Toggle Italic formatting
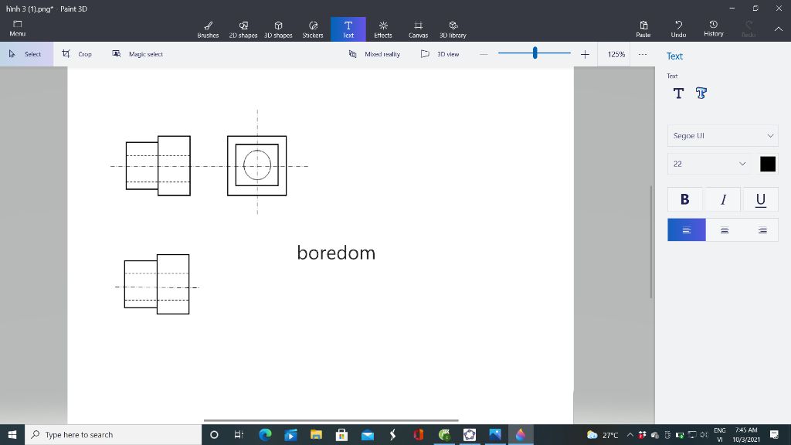Image resolution: width=791 pixels, height=445 pixels. pyautogui.click(x=723, y=199)
